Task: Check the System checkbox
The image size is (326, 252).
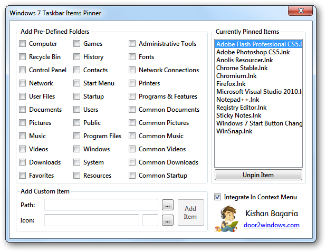Action: tap(76, 162)
